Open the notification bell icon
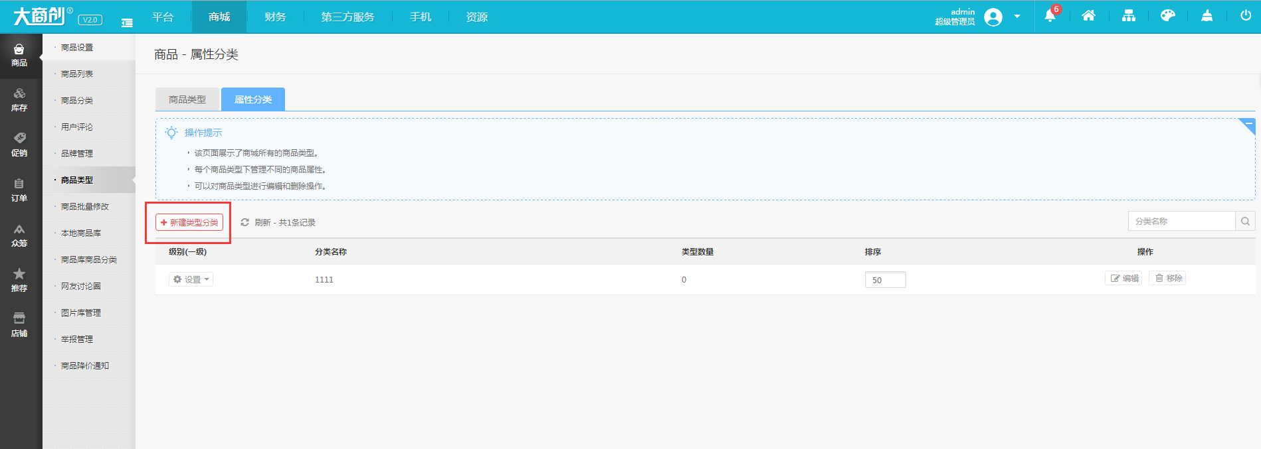 (x=1050, y=16)
